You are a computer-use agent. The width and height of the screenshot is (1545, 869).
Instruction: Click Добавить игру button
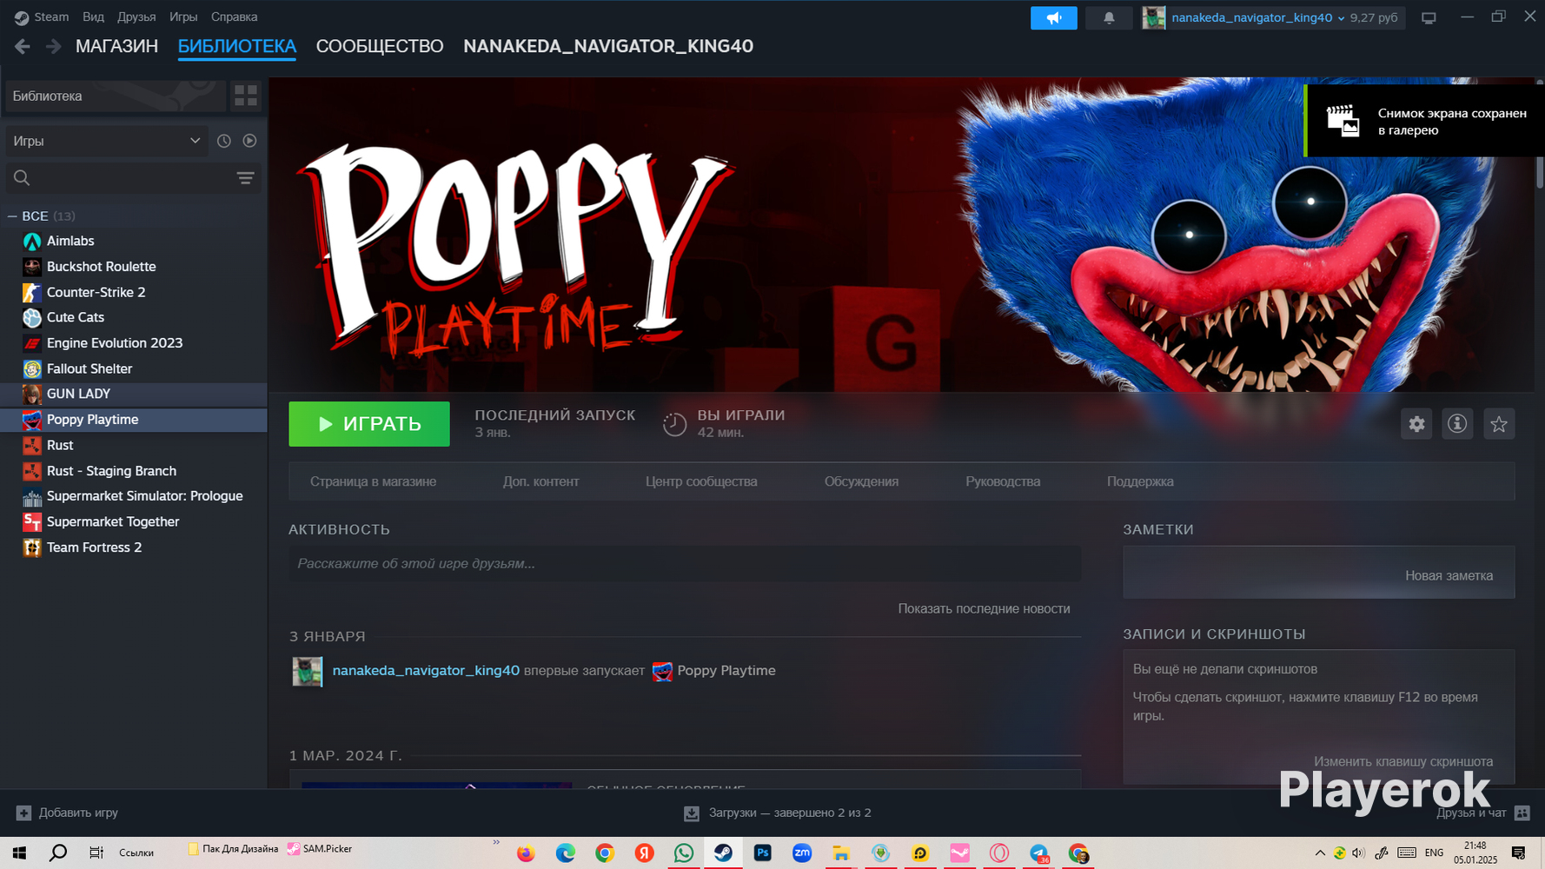(x=68, y=813)
